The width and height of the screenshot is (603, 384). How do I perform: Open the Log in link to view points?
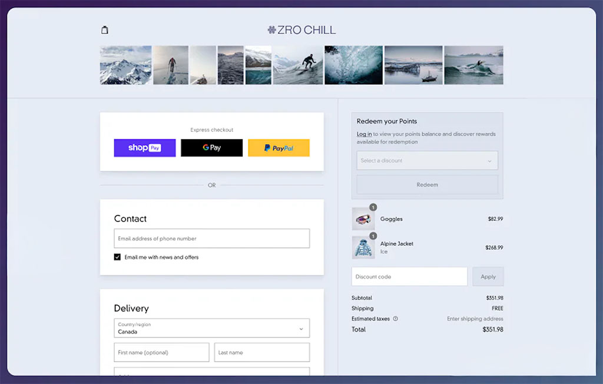363,134
